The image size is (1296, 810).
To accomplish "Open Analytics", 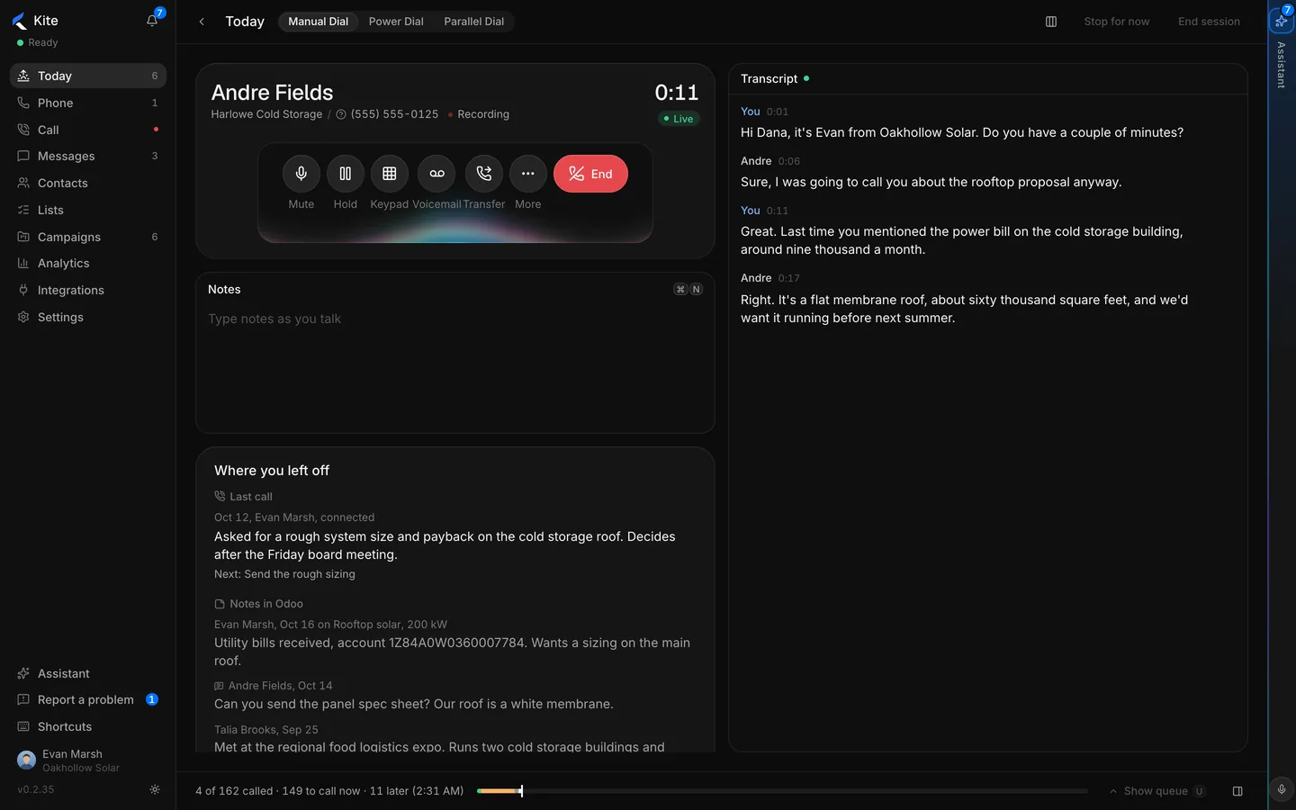I will point(88,263).
